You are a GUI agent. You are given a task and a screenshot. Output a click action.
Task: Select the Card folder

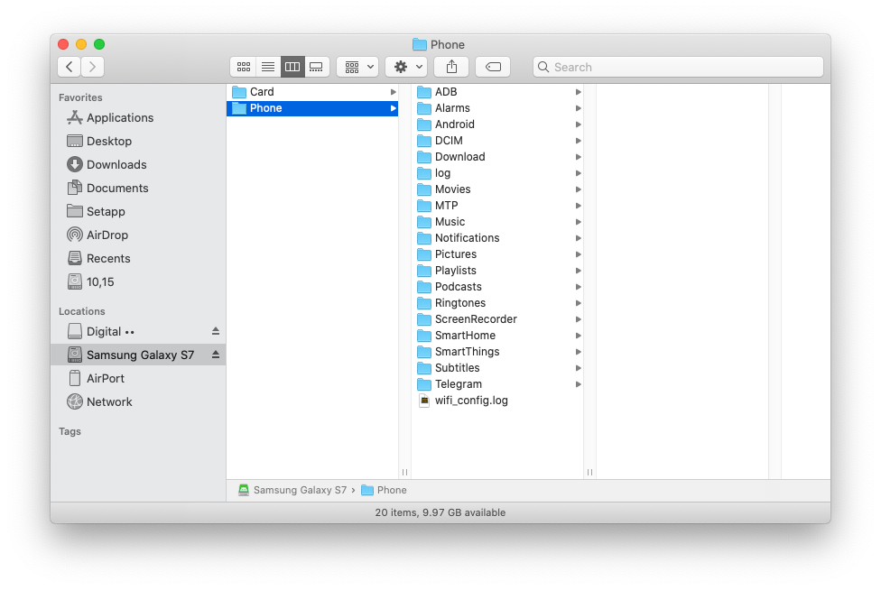(311, 91)
